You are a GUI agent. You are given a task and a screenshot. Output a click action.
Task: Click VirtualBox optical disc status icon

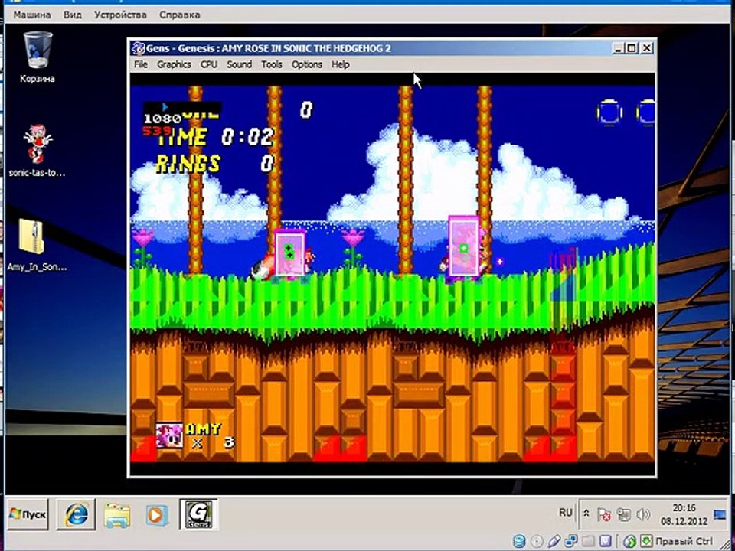pyautogui.click(x=537, y=541)
